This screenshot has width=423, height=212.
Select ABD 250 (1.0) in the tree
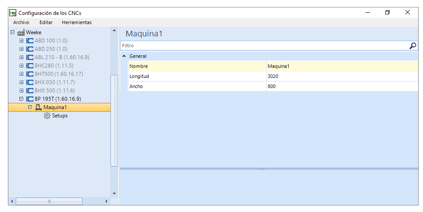click(51, 49)
